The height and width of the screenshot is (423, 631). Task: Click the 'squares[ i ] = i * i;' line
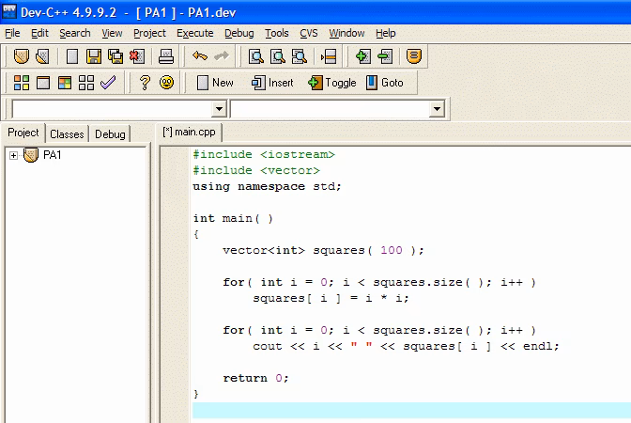331,298
